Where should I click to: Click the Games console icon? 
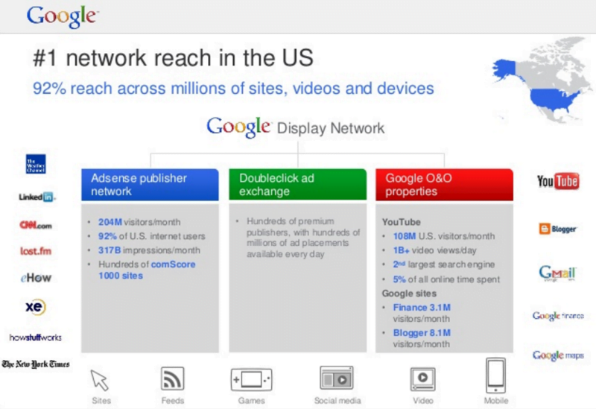[251, 379]
